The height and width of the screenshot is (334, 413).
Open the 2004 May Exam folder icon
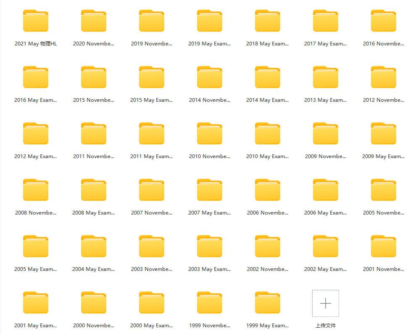click(94, 246)
